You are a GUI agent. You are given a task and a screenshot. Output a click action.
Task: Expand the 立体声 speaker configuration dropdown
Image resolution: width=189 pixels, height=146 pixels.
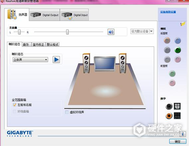coord(30,60)
